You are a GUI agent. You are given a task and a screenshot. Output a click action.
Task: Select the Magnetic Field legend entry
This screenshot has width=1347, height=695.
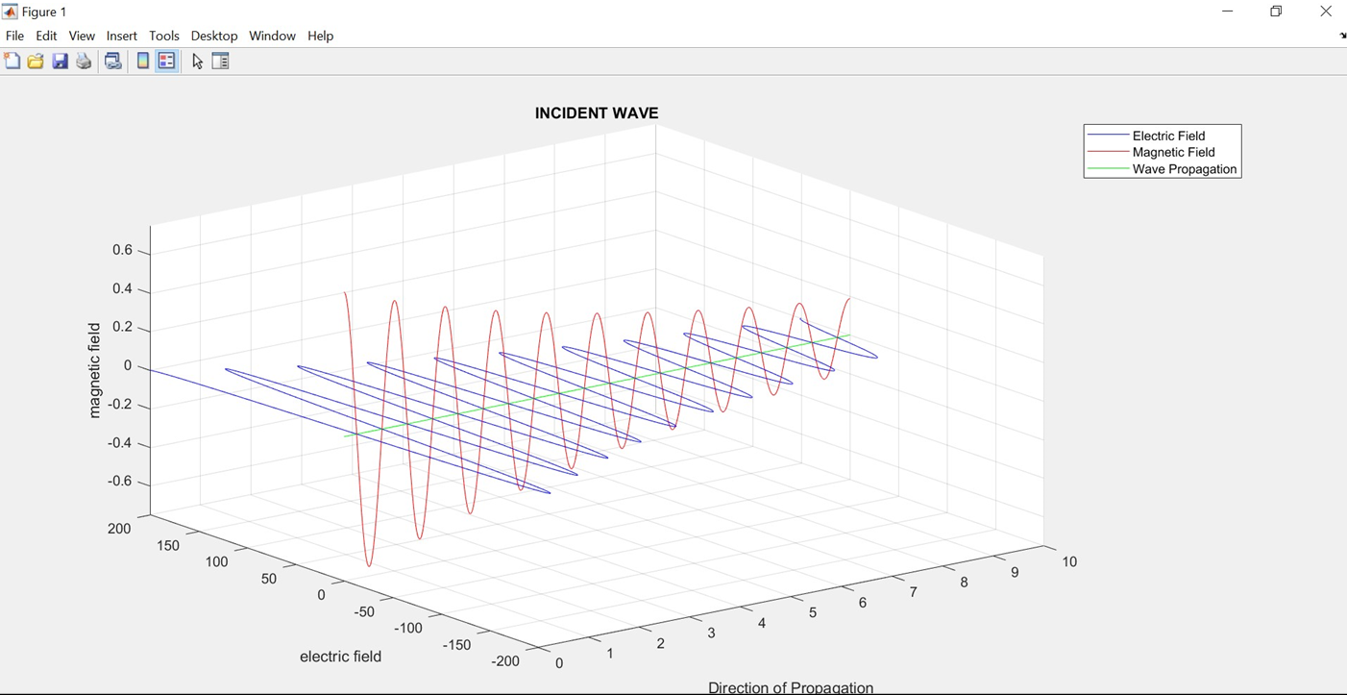click(1172, 152)
